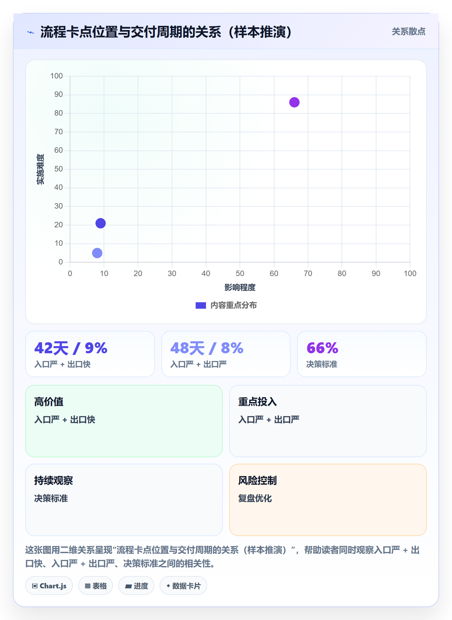Screen dimensions: 452x620
Task: Click the Chart.js tag icon
Action: pos(35,586)
